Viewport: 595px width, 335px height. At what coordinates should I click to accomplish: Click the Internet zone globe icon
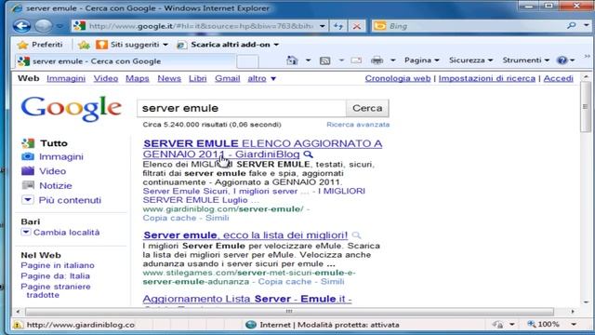pyautogui.click(x=251, y=325)
